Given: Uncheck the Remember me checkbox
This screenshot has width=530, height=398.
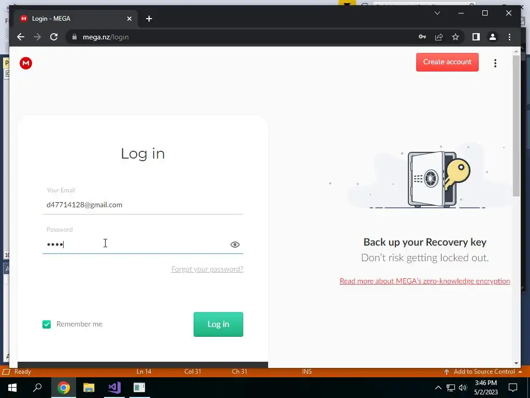Looking at the screenshot, I should click(47, 324).
